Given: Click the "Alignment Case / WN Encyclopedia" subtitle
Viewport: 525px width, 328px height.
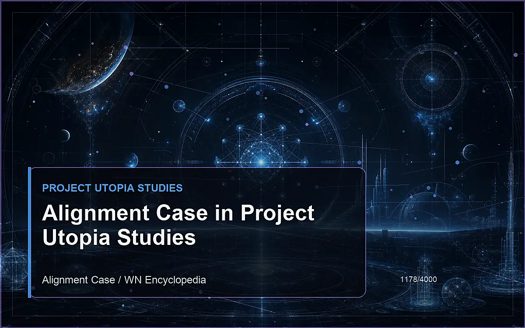Looking at the screenshot, I should [x=124, y=280].
